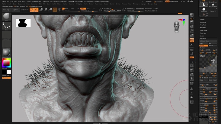Enable the Zadd mode button

click(83, 8)
